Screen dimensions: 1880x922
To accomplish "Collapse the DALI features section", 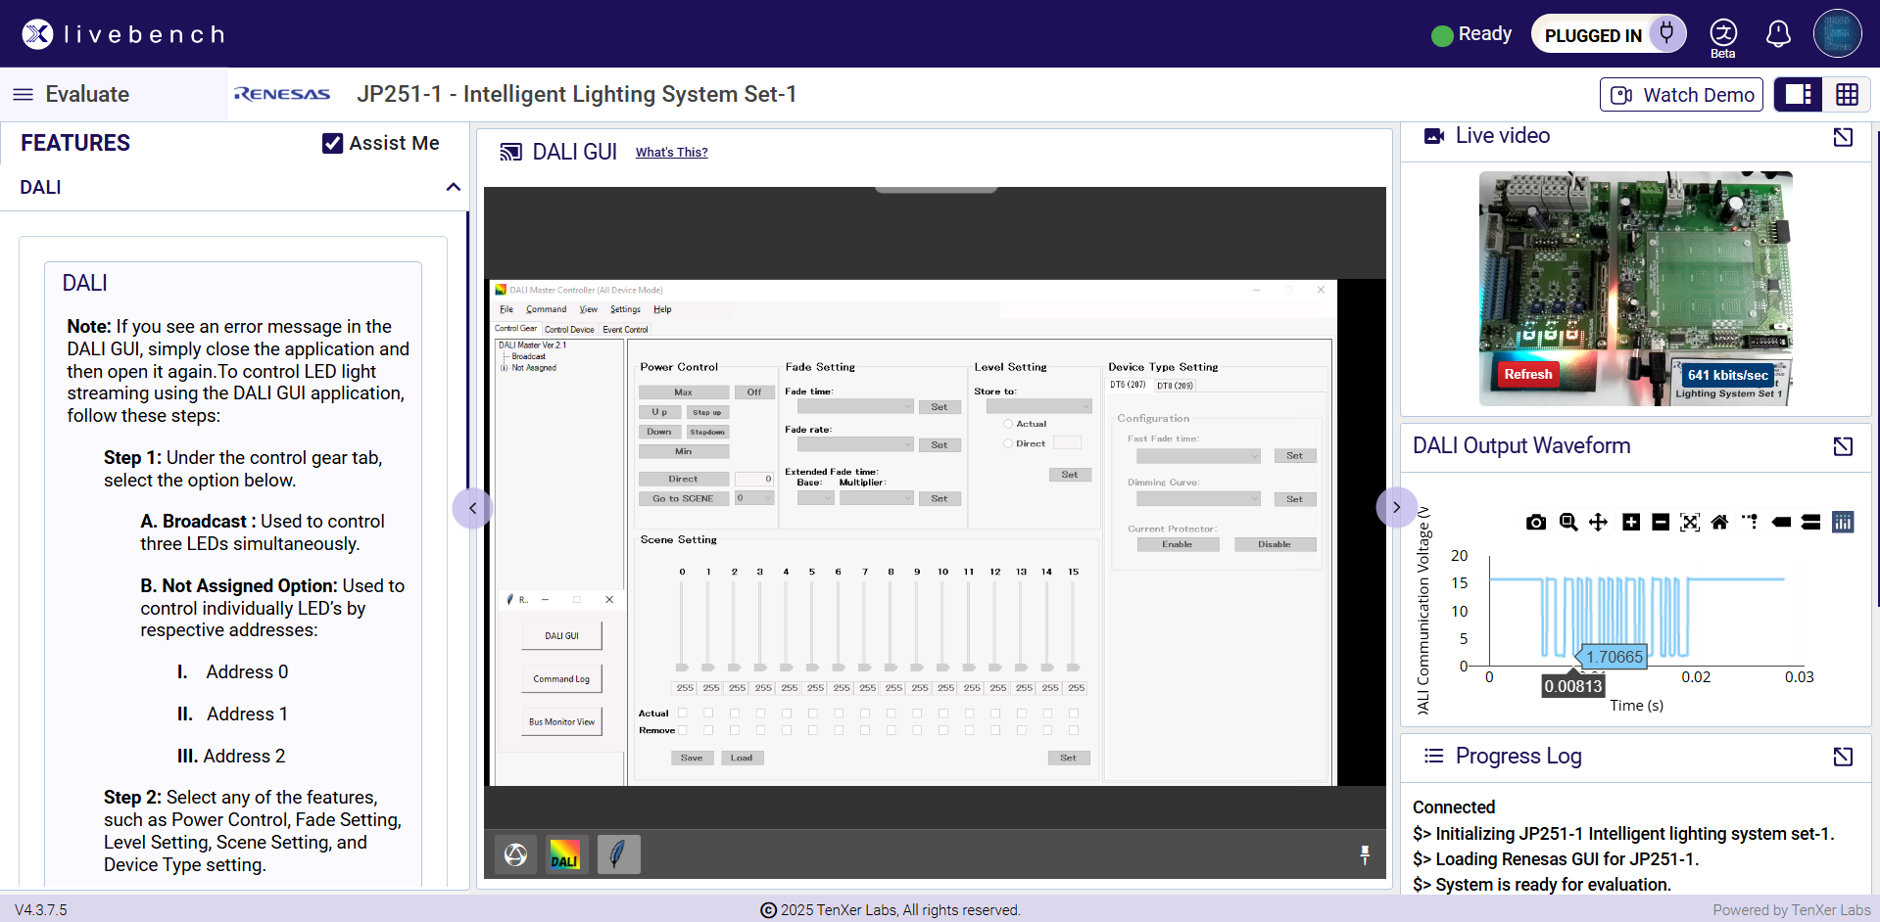I will point(453,187).
